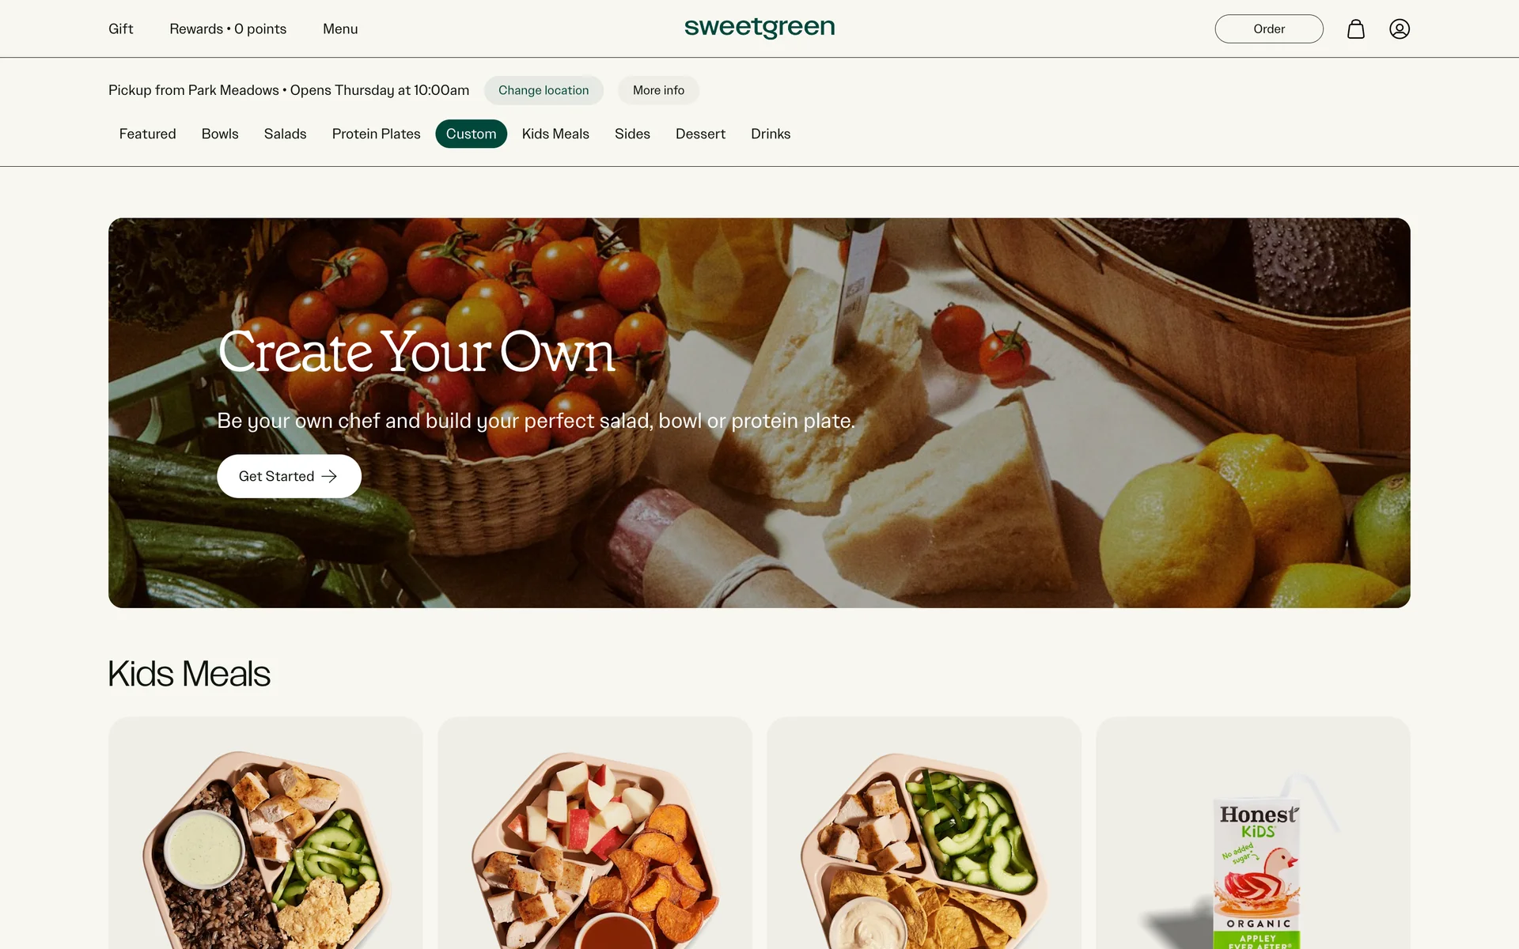View Rewards points page
The image size is (1519, 949).
pyautogui.click(x=228, y=29)
